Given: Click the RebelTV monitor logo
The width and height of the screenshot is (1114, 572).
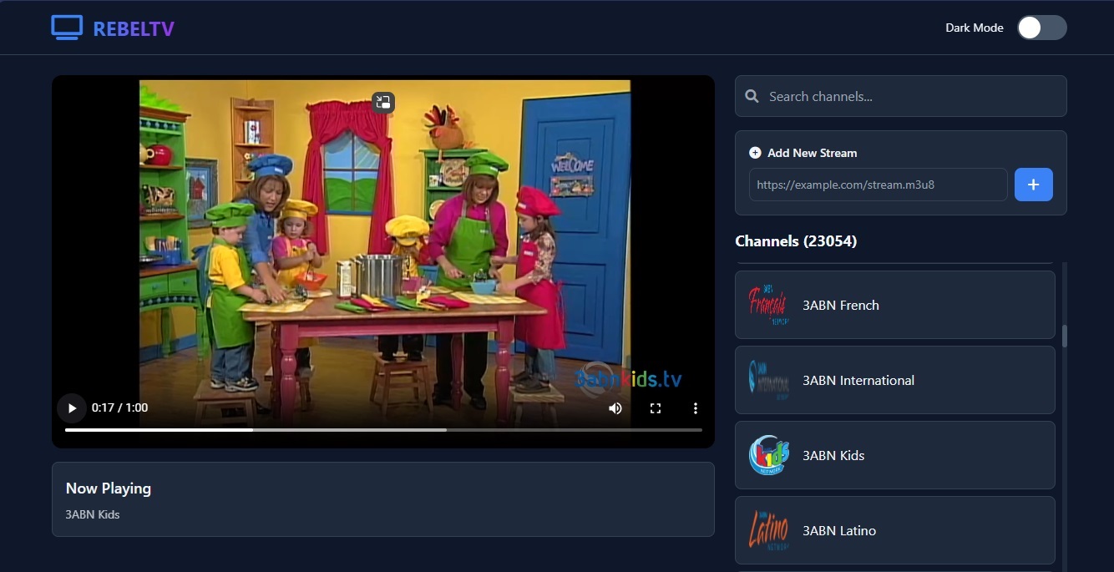Looking at the screenshot, I should coord(66,27).
